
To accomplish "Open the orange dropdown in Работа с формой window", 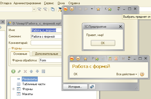I will click(x=78, y=59).
